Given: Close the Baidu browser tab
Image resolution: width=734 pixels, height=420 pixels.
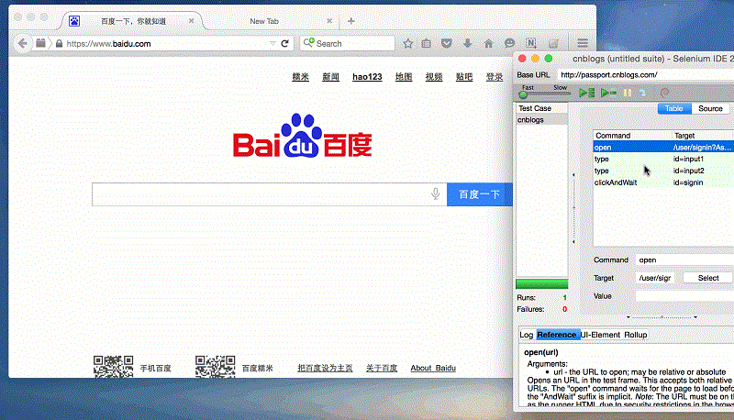Looking at the screenshot, I should coord(191,21).
